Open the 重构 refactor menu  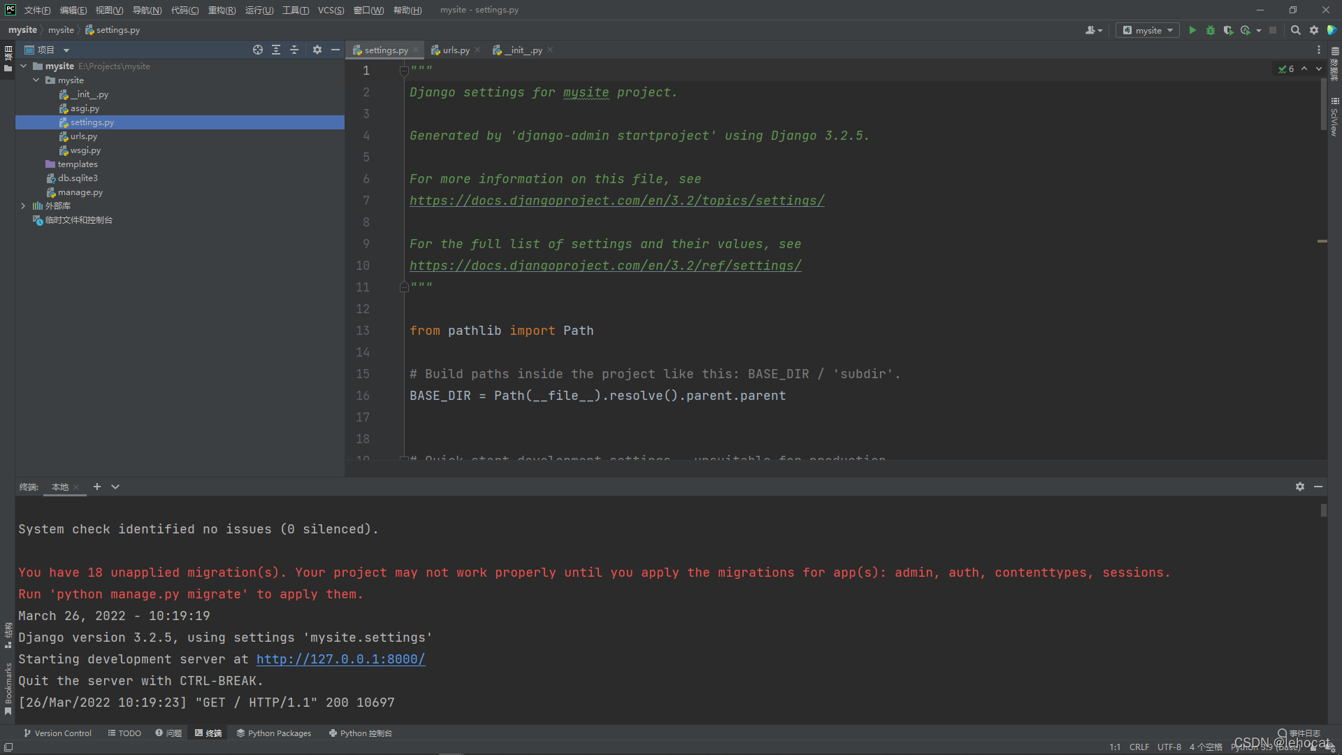pyautogui.click(x=222, y=10)
